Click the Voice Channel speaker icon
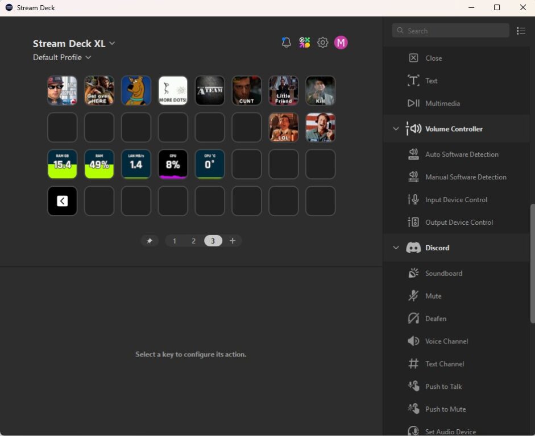 413,341
